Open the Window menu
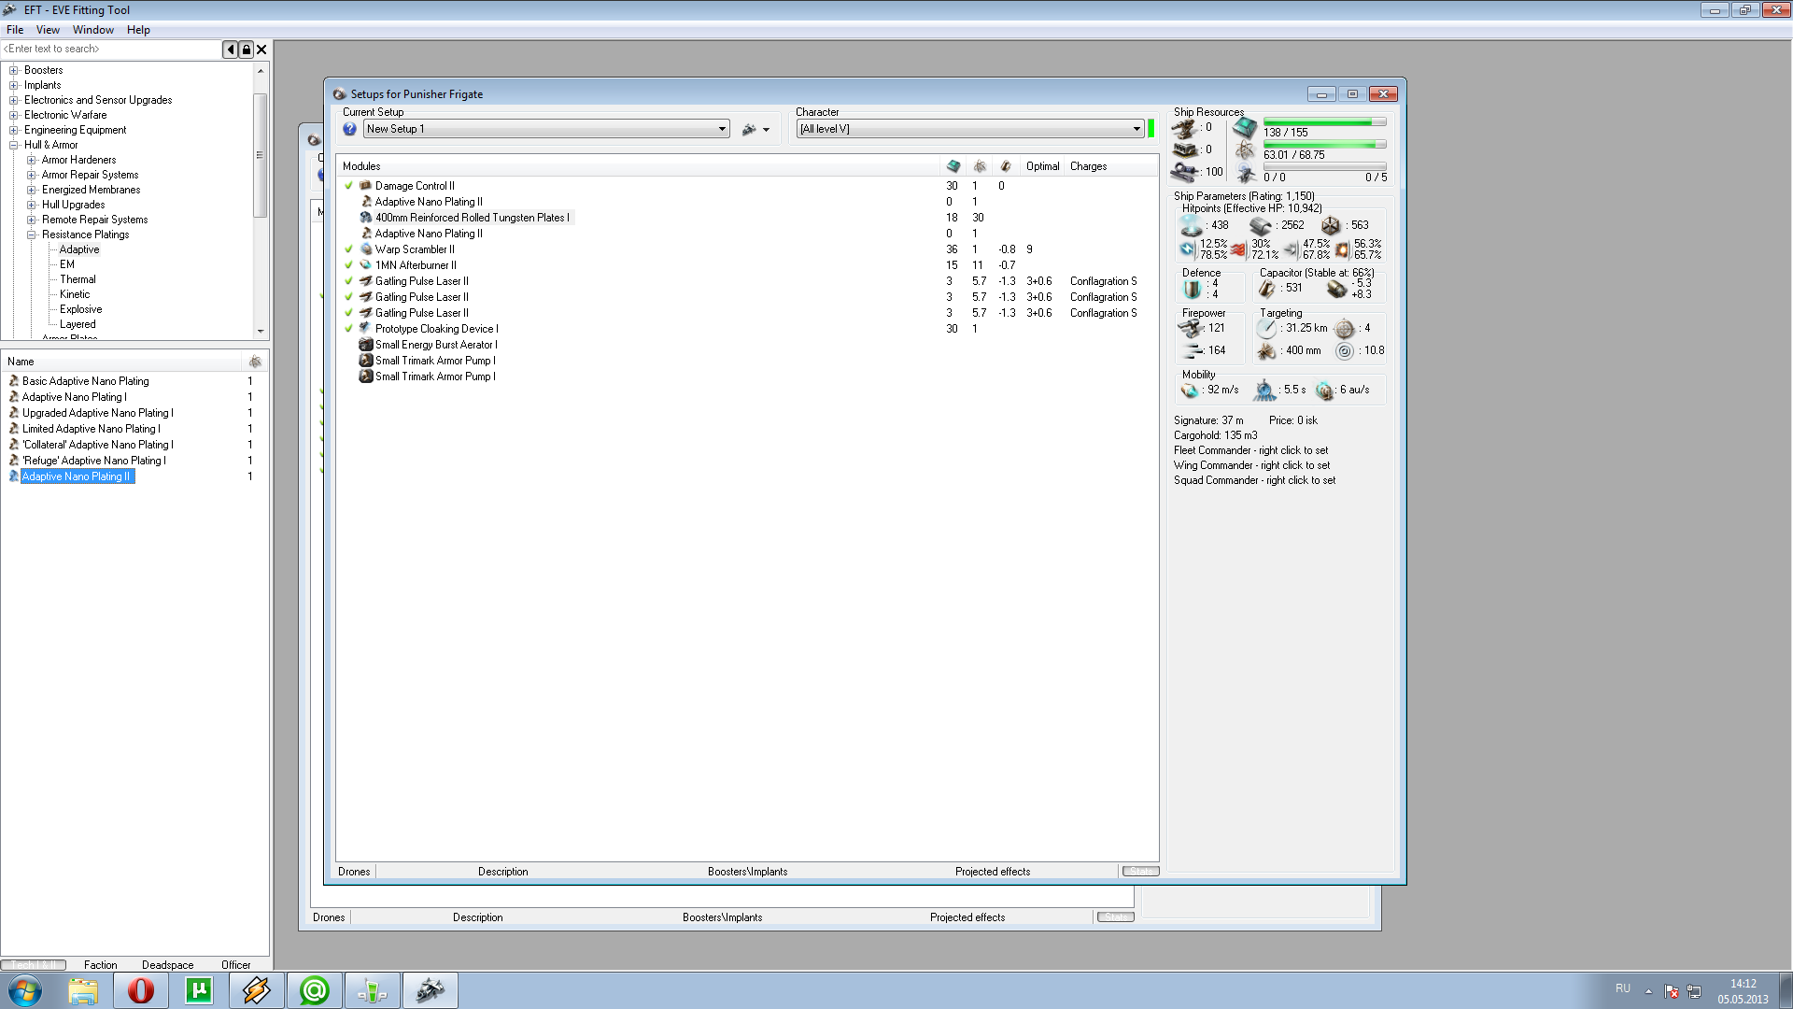Screen dimensions: 1793x1009 (93, 30)
